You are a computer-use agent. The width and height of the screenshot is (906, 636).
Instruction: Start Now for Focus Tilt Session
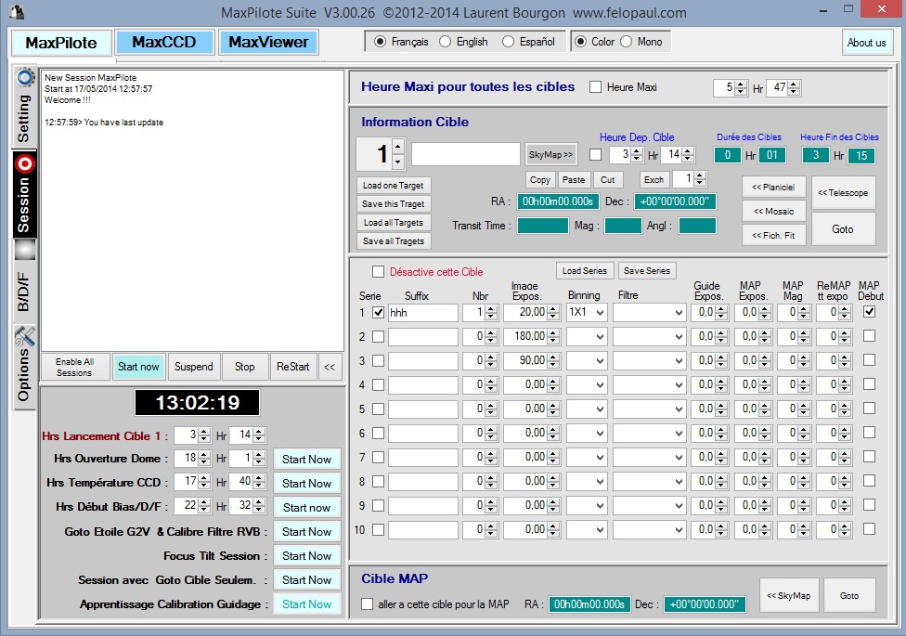(x=307, y=555)
